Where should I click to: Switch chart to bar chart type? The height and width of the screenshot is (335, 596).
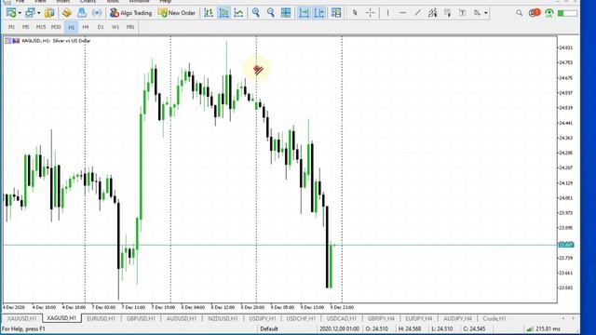click(209, 13)
